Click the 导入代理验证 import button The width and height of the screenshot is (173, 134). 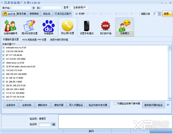click(x=76, y=105)
